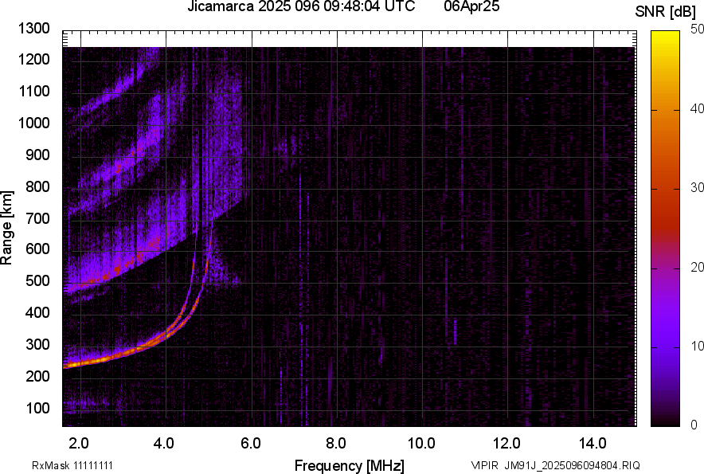The image size is (704, 474).
Task: Click the 50 dB colorbar tick label
Action: 697,29
